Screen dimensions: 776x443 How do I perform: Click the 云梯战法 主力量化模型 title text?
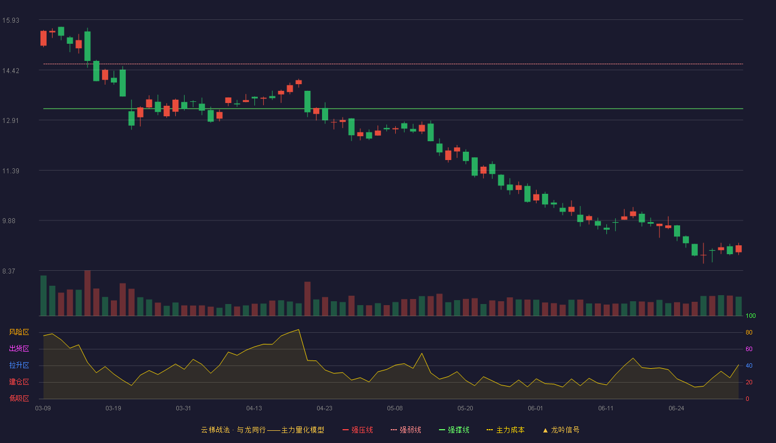pyautogui.click(x=262, y=430)
